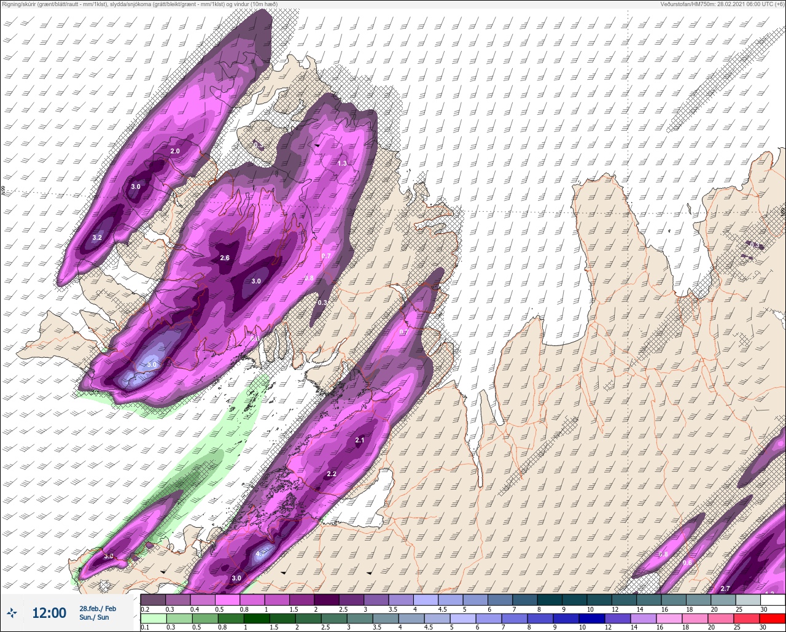Click the '3.2' precipitation value on the map
The height and width of the screenshot is (632, 786).
pyautogui.click(x=97, y=237)
